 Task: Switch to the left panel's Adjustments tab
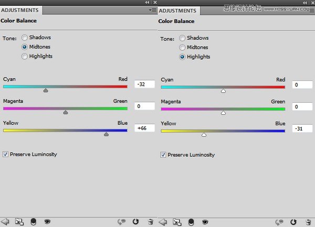[x=20, y=10]
